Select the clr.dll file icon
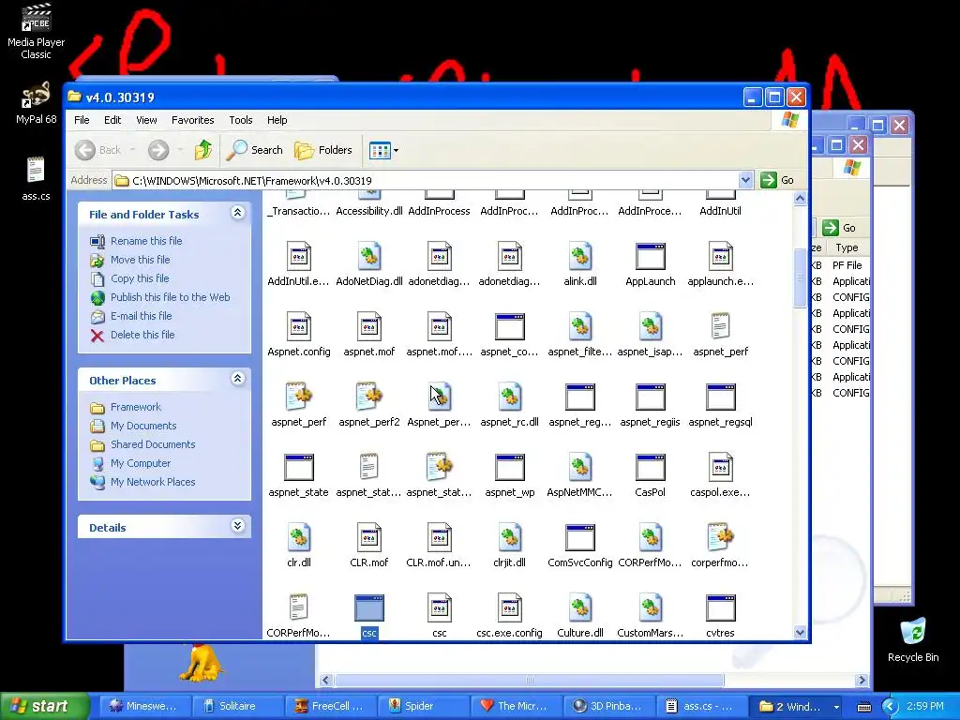 299,537
